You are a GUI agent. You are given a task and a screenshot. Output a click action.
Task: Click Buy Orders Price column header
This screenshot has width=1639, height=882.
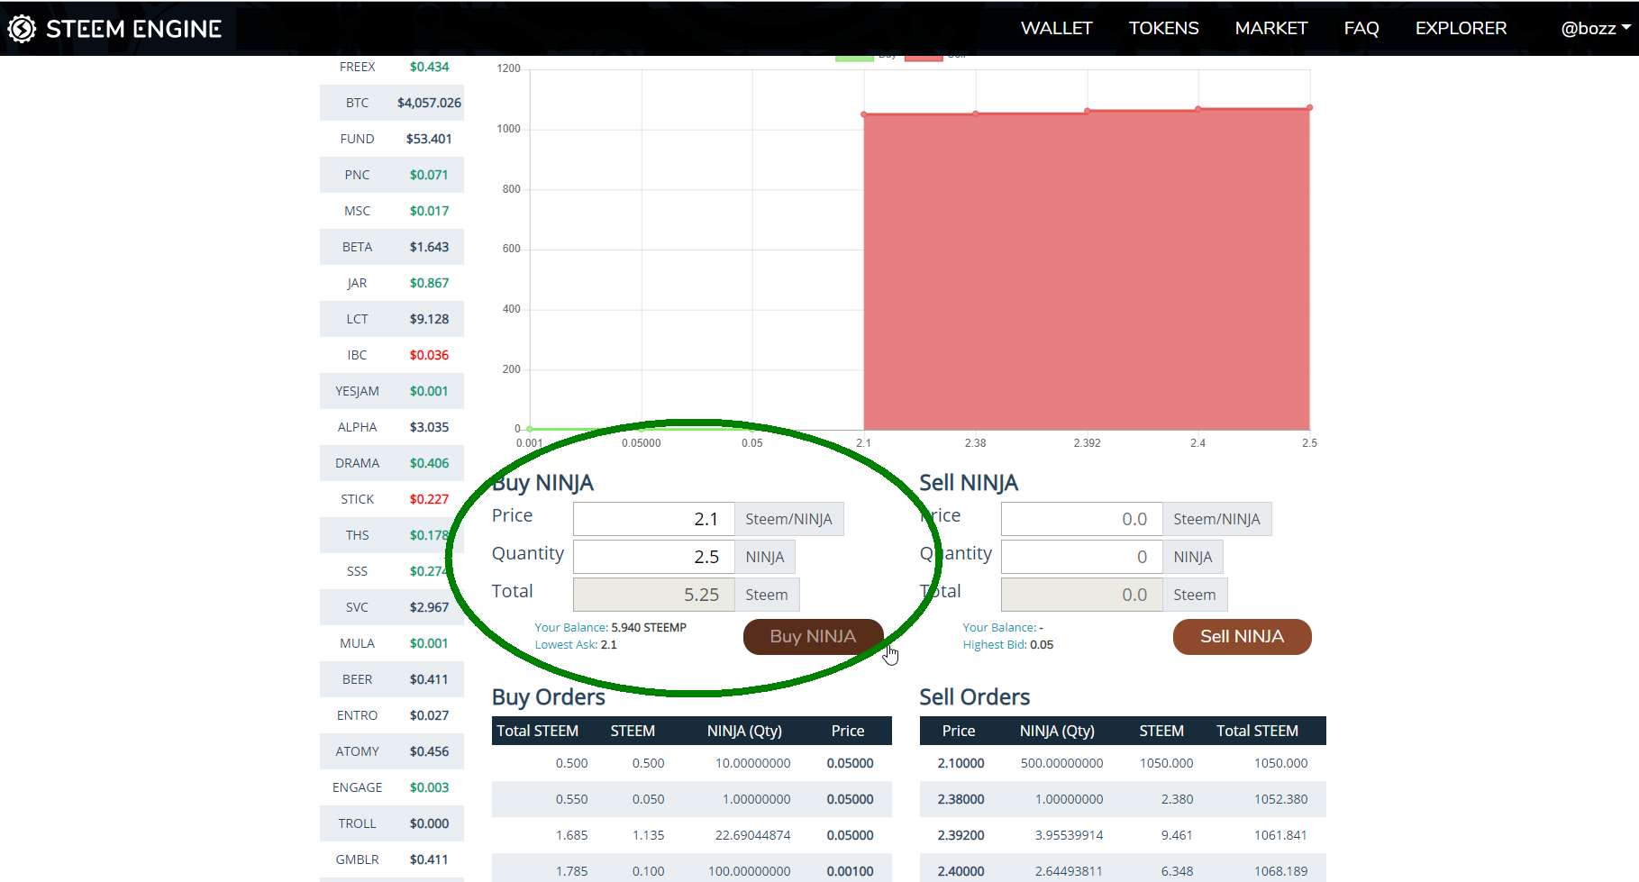point(848,731)
